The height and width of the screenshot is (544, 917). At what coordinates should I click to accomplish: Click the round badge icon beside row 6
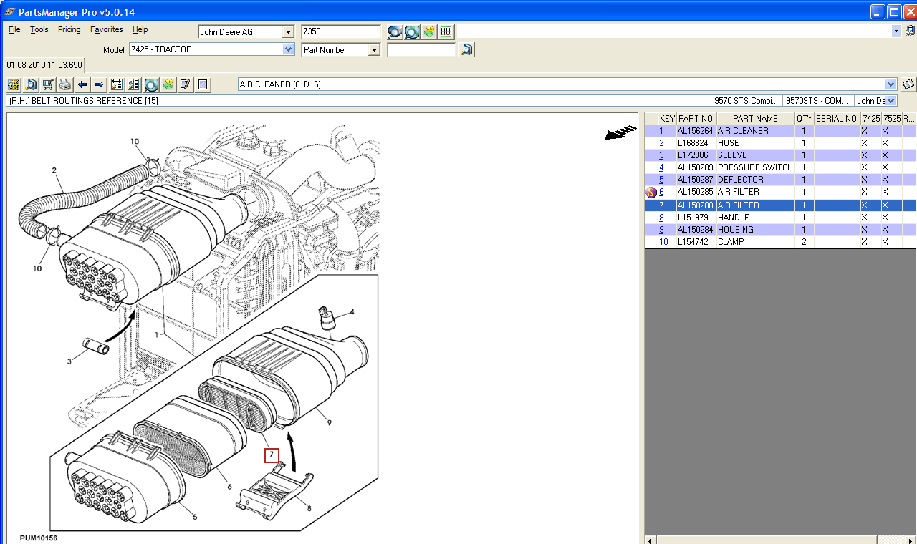tap(651, 193)
